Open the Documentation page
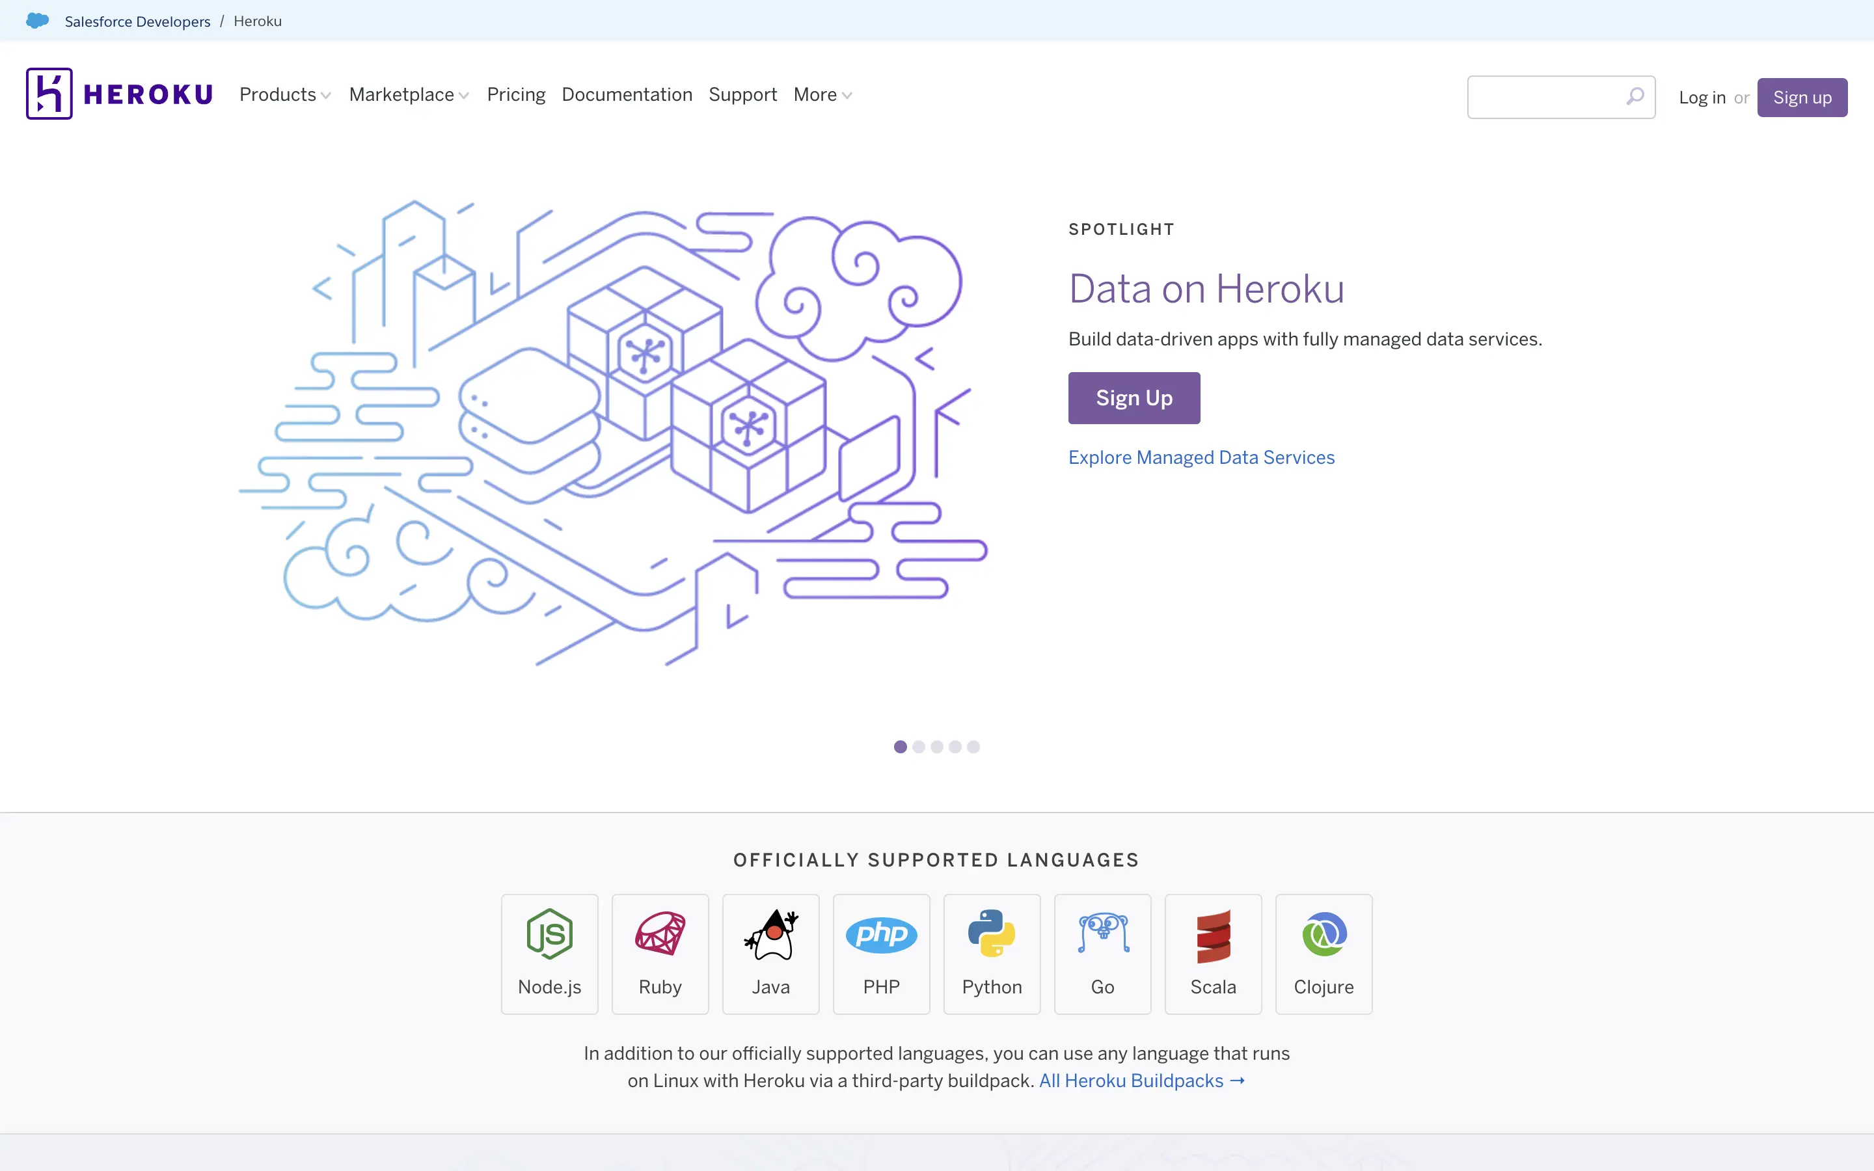The width and height of the screenshot is (1874, 1171). coord(627,94)
